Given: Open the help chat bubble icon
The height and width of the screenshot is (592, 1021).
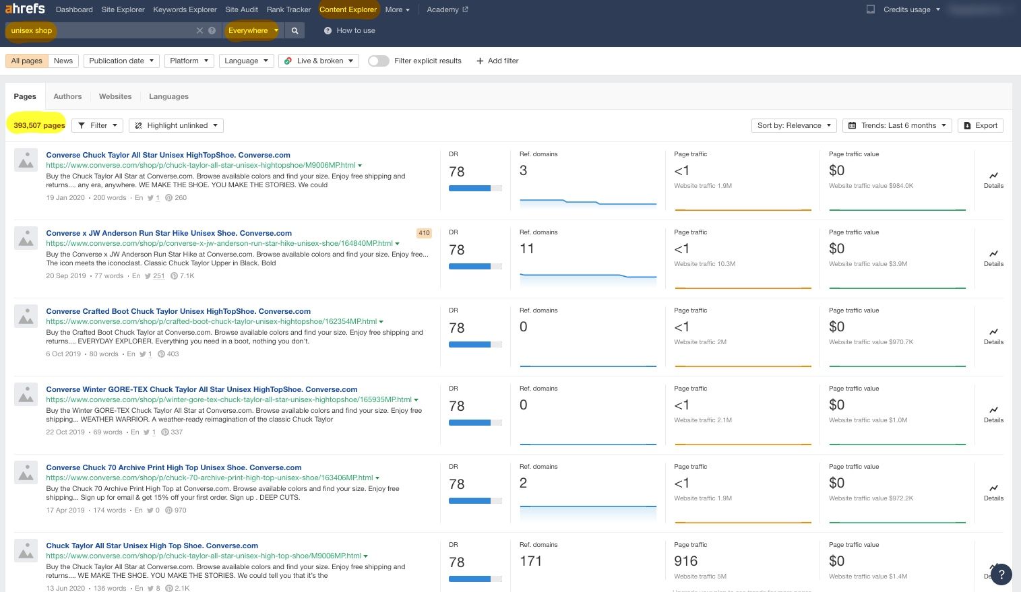Looking at the screenshot, I should tap(1001, 574).
